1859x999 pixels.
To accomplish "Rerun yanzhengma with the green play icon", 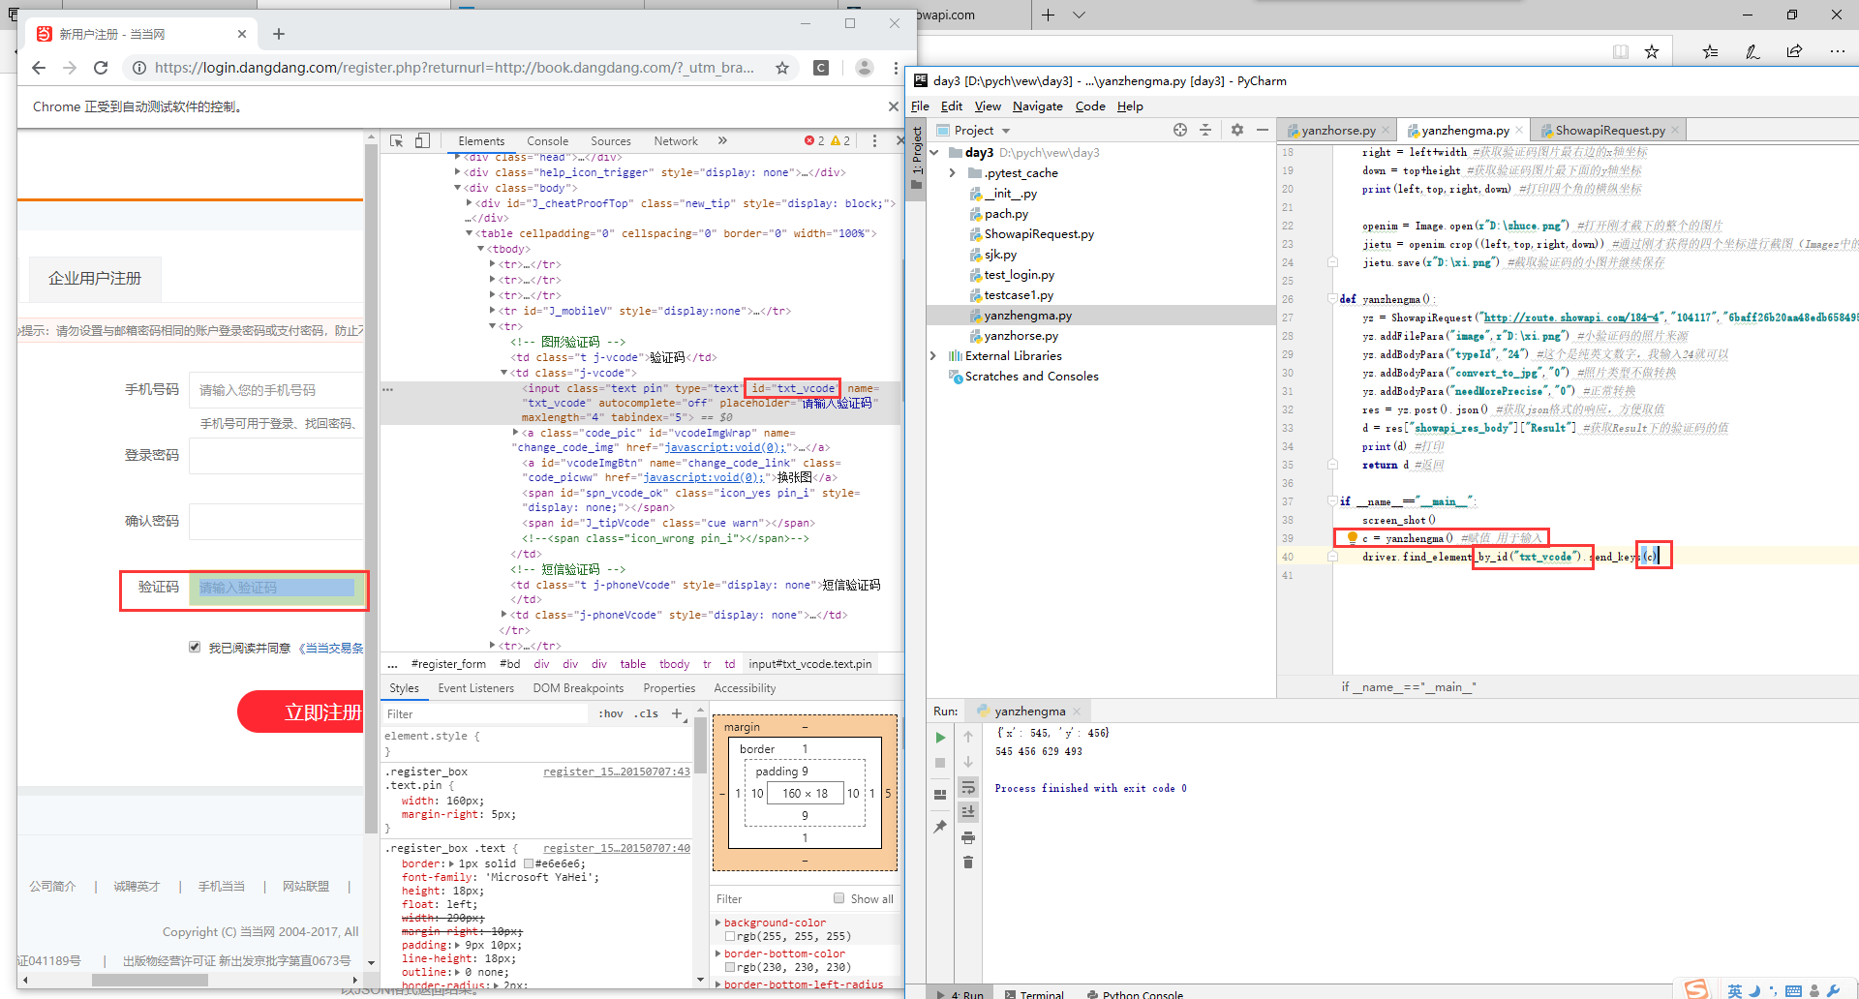I will 940,738.
